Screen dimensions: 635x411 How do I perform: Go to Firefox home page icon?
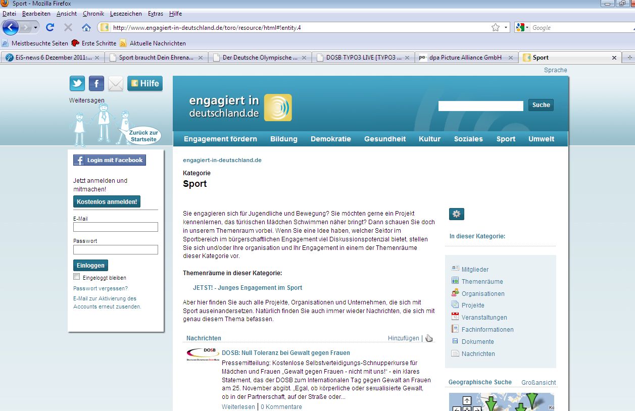click(x=86, y=27)
